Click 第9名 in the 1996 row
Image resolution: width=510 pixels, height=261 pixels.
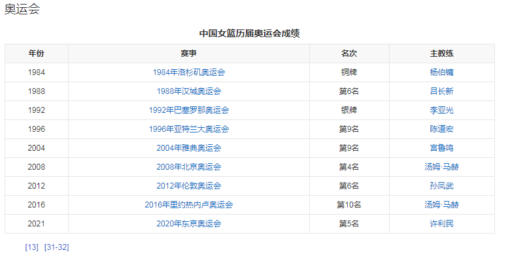pyautogui.click(x=349, y=129)
